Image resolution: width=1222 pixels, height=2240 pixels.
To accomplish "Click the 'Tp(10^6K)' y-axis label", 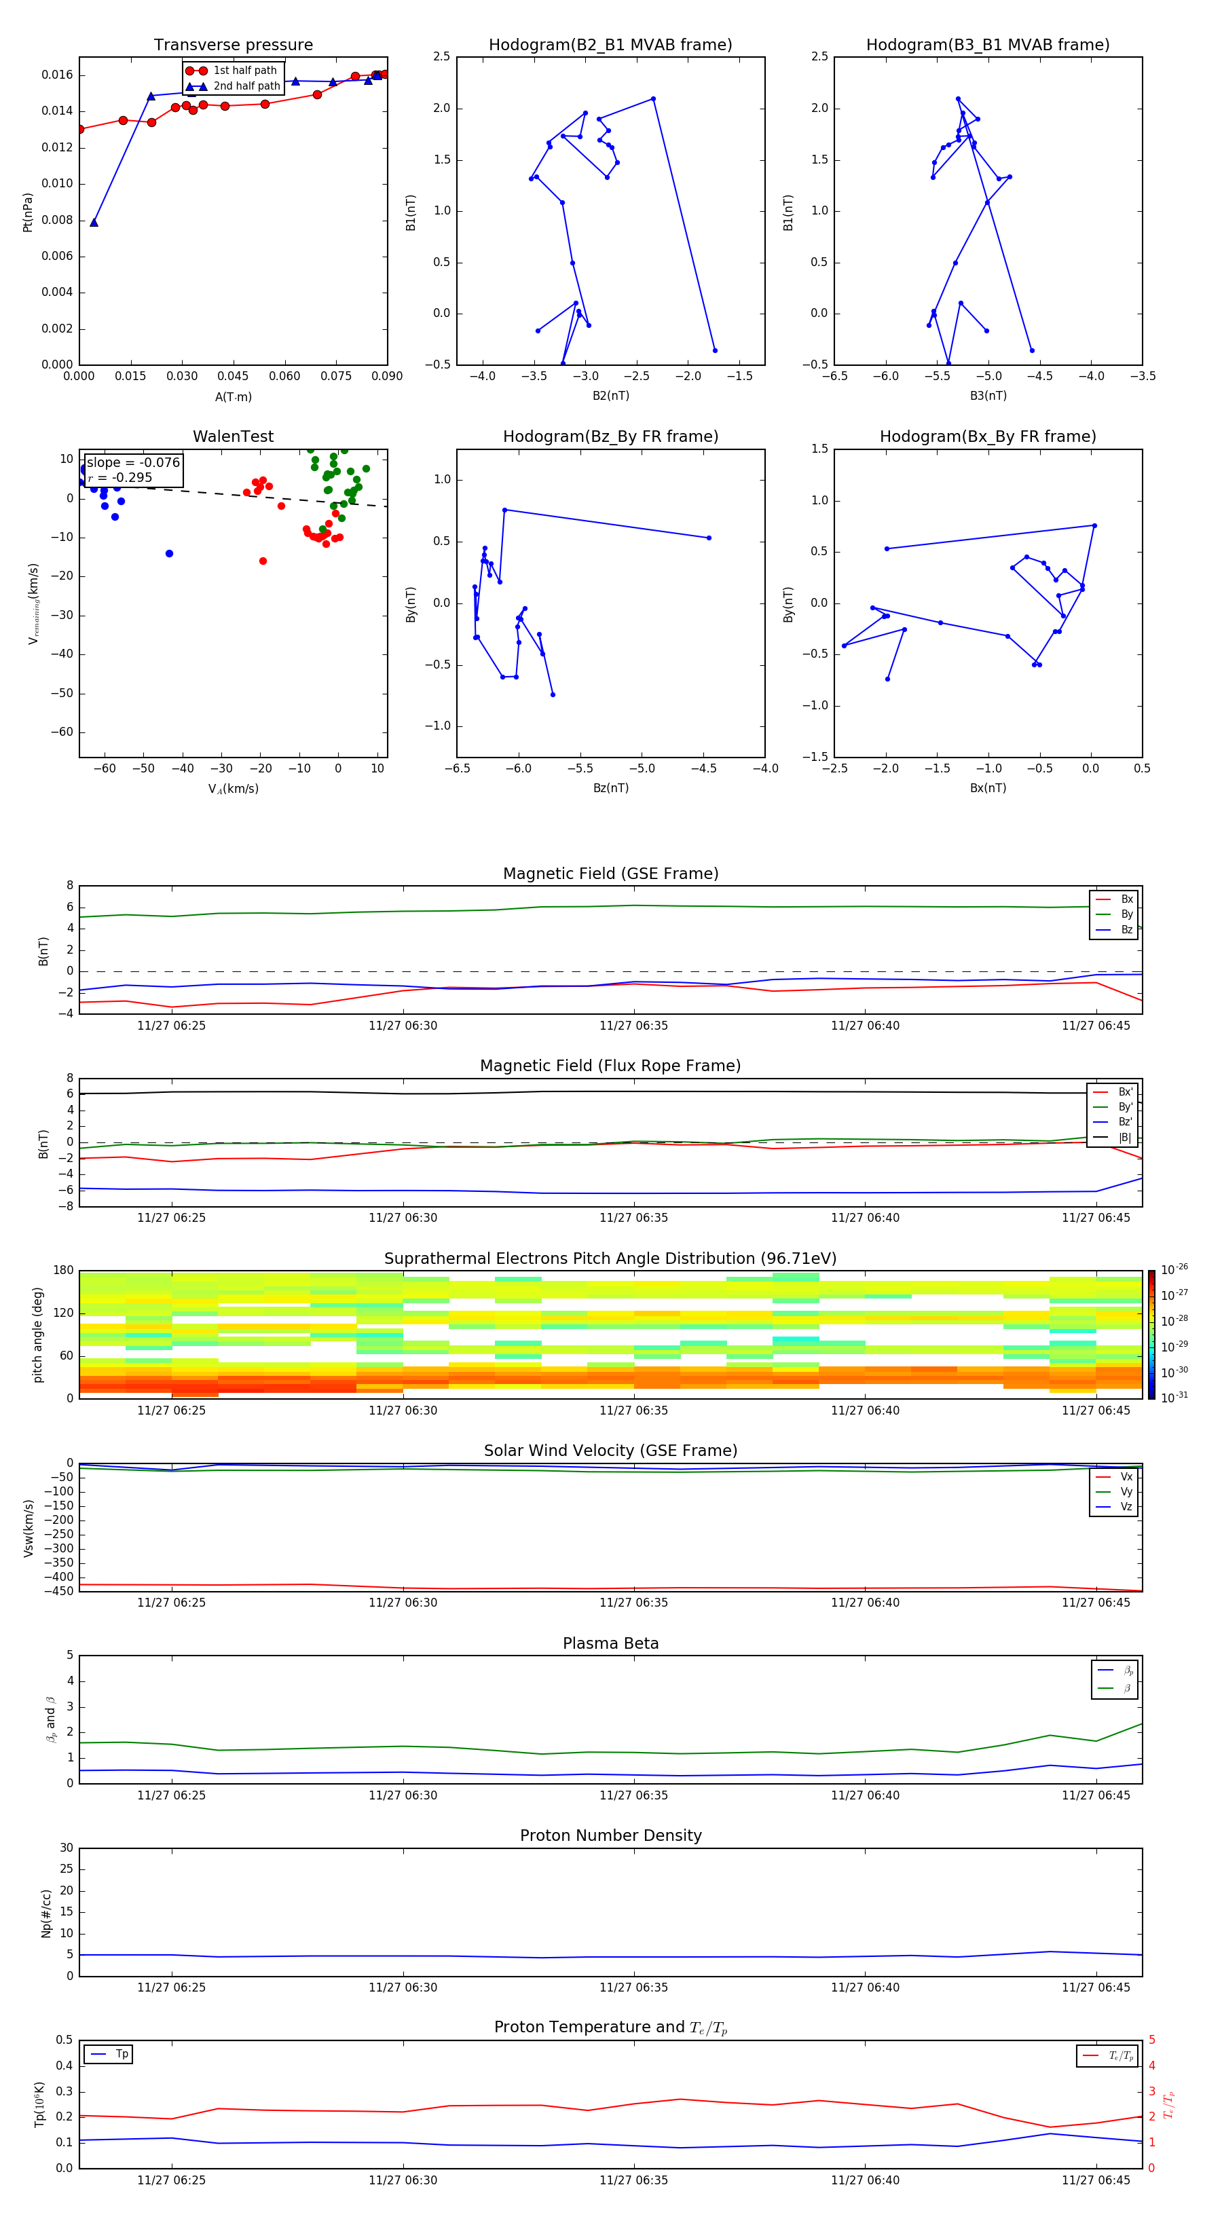I will click(39, 2104).
